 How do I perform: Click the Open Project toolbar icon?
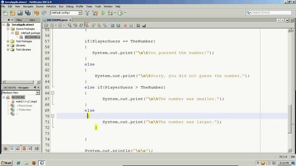click(x=20, y=13)
